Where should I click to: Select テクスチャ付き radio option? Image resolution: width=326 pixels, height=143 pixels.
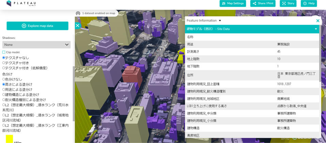tap(4, 63)
